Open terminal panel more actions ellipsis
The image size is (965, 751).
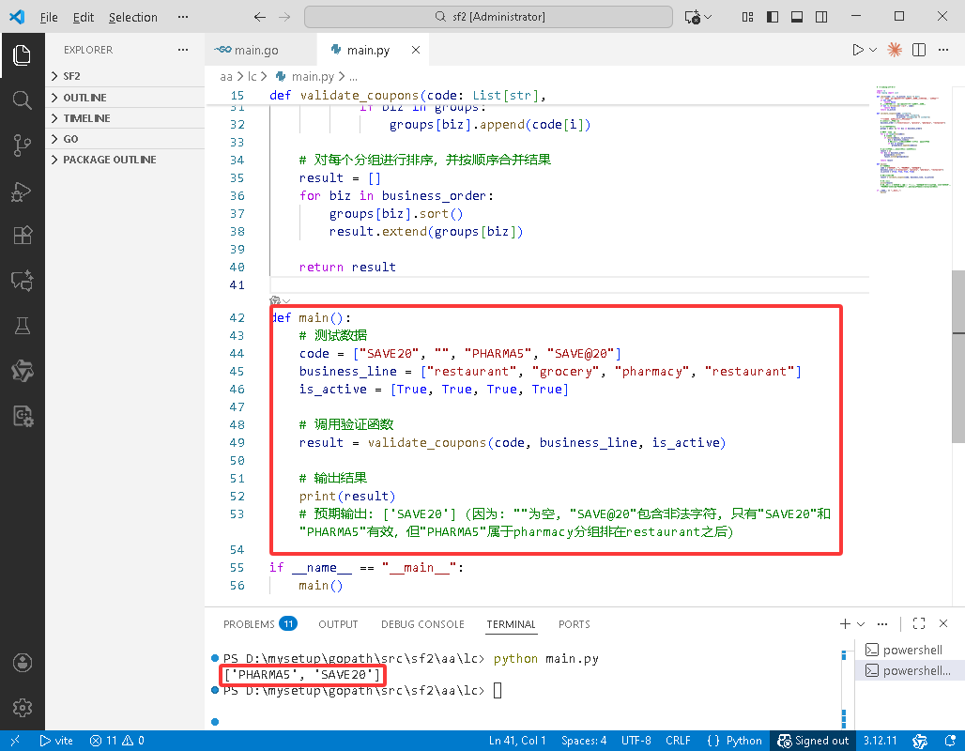(x=882, y=623)
